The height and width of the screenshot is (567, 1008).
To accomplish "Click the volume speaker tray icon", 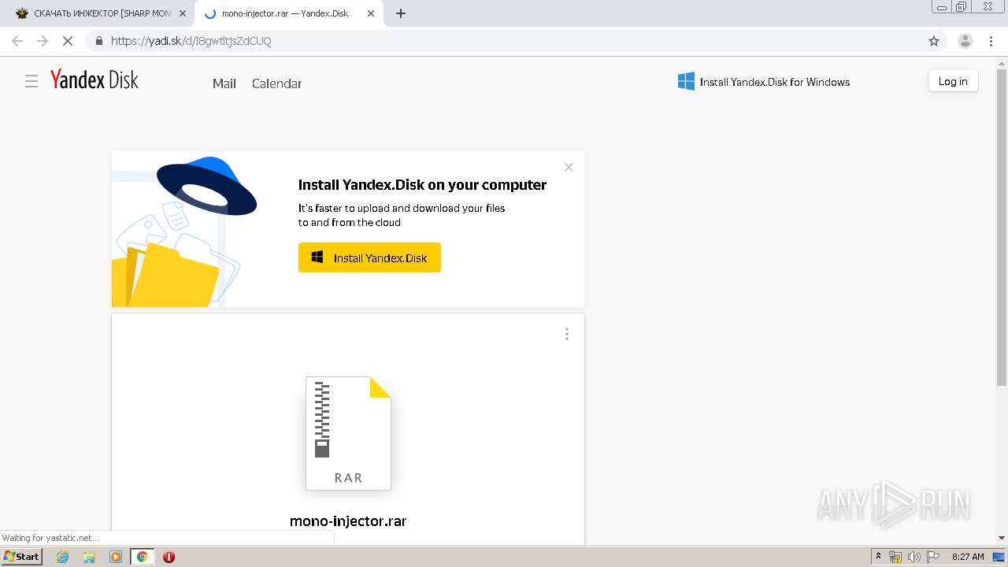I will pyautogui.click(x=914, y=557).
